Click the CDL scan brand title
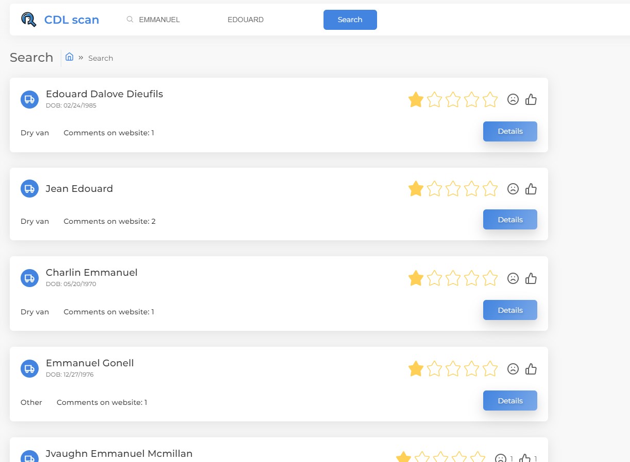Screen dimensions: 630x462 coord(72,20)
